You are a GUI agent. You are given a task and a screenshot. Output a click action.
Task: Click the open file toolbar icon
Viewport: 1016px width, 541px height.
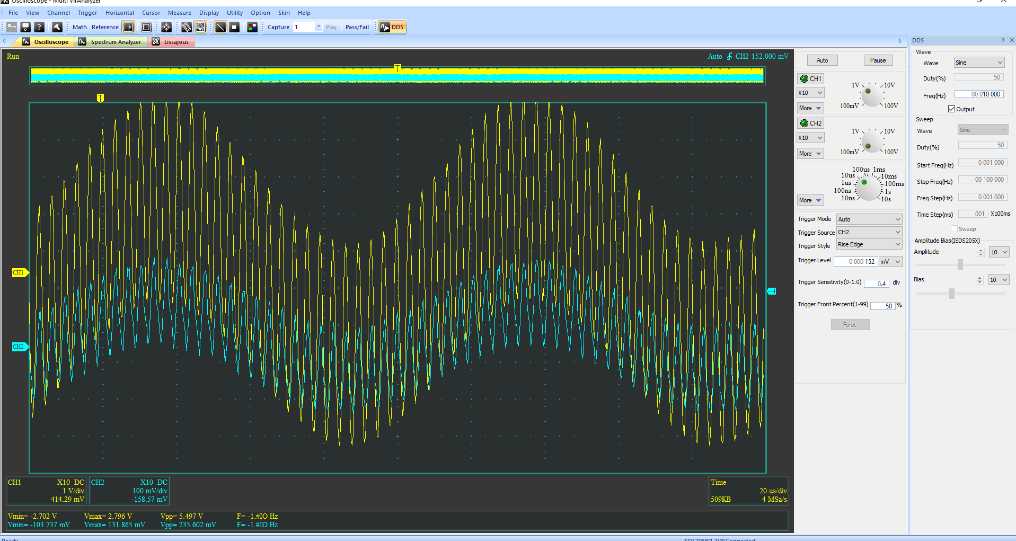click(12, 27)
